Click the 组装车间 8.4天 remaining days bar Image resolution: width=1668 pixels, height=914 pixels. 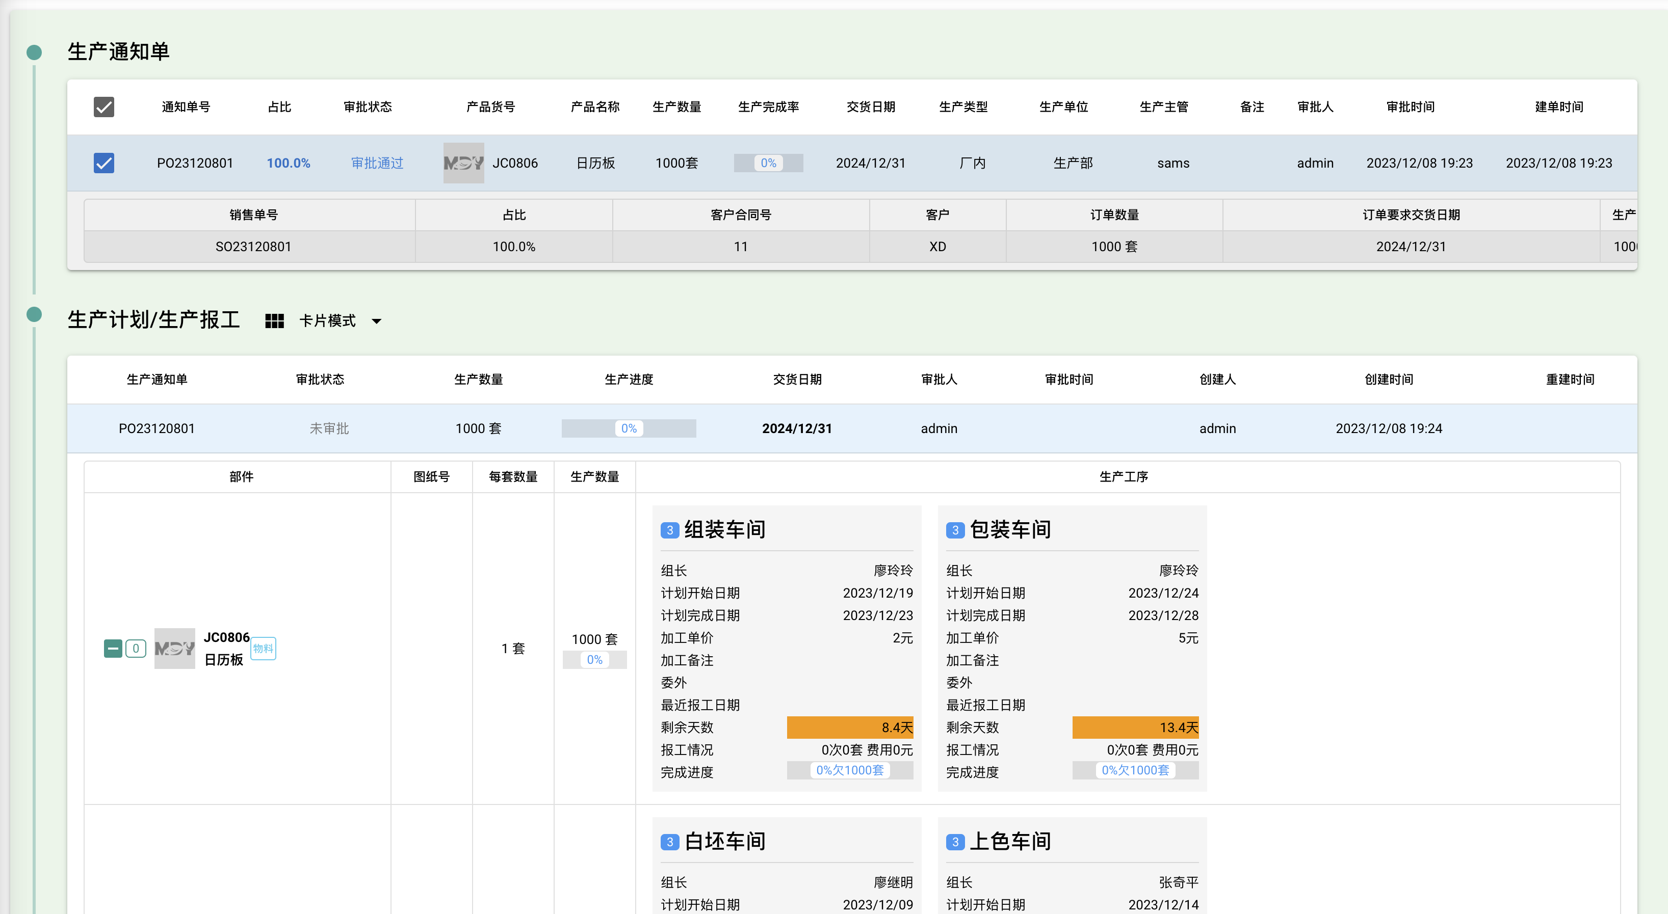point(849,727)
